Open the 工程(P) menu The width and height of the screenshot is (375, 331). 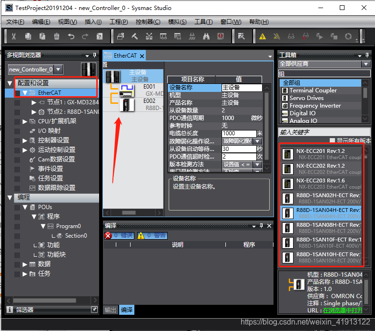(x=119, y=22)
